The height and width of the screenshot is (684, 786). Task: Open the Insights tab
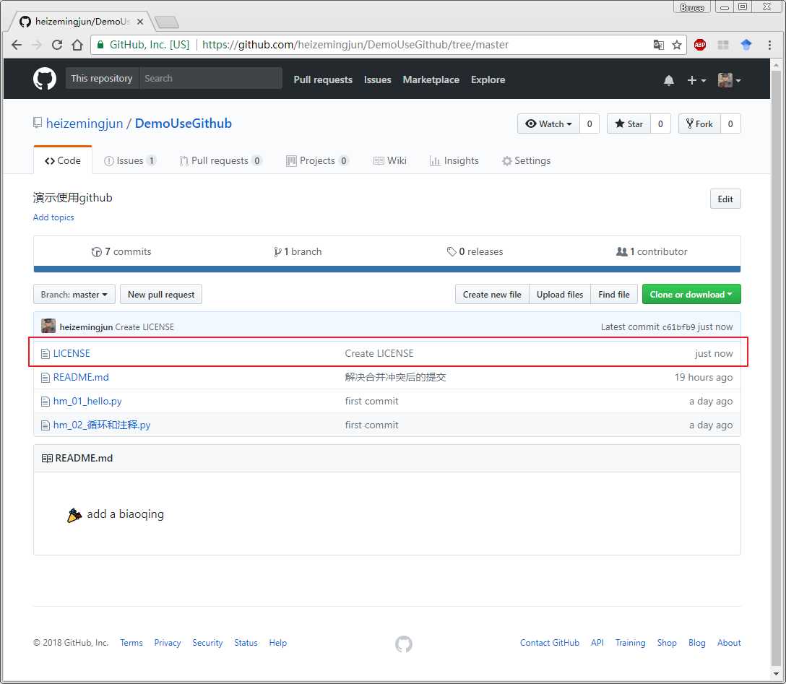pyautogui.click(x=454, y=160)
